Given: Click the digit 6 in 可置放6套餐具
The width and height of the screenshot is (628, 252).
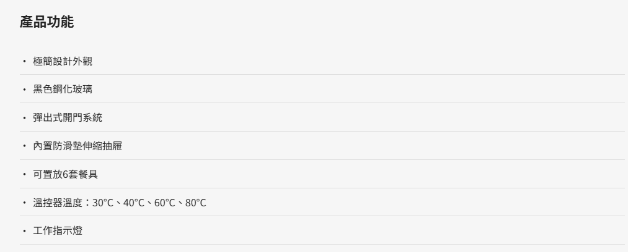Looking at the screenshot, I should coord(65,174).
